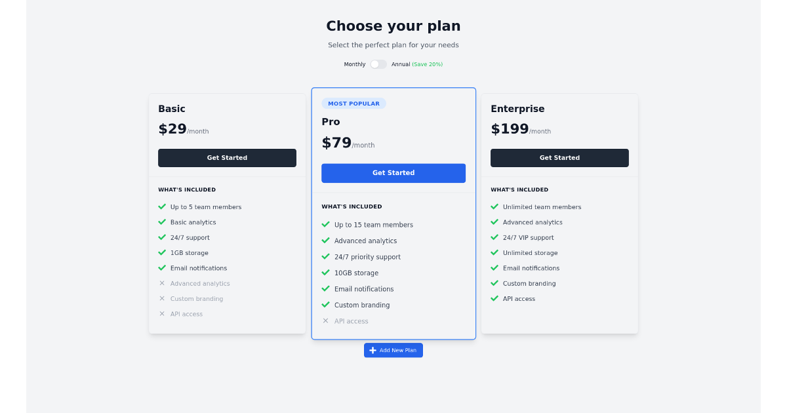Click the checkmark beside 'Custom branding' in Enterprise

pos(494,283)
